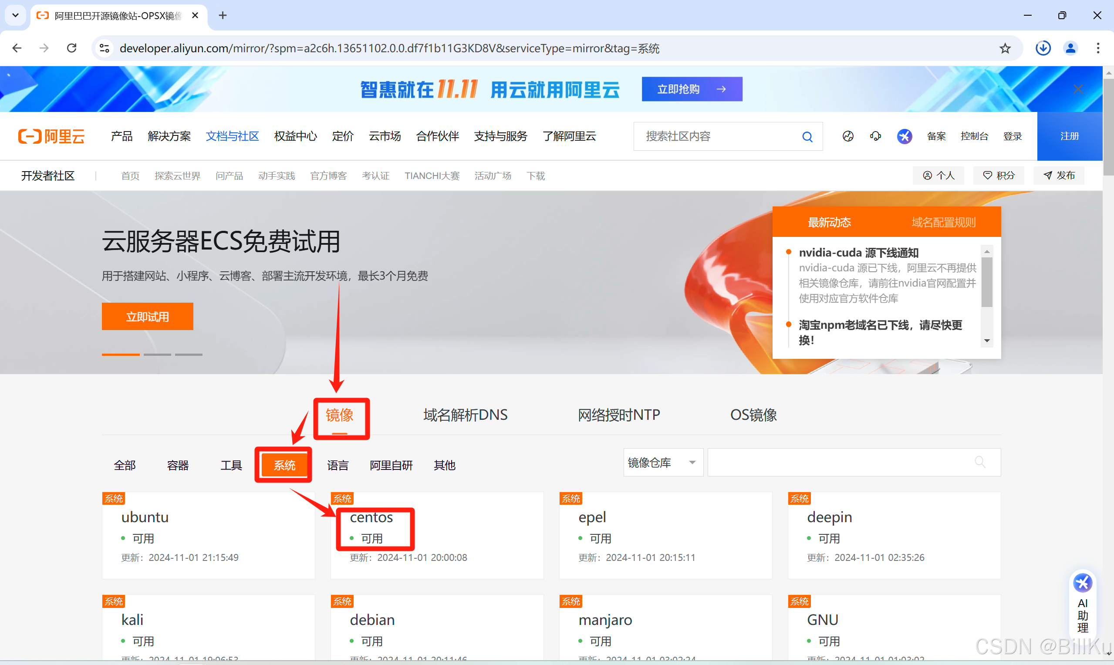This screenshot has width=1114, height=665.
Task: Click the community search magnifier icon
Action: point(807,136)
